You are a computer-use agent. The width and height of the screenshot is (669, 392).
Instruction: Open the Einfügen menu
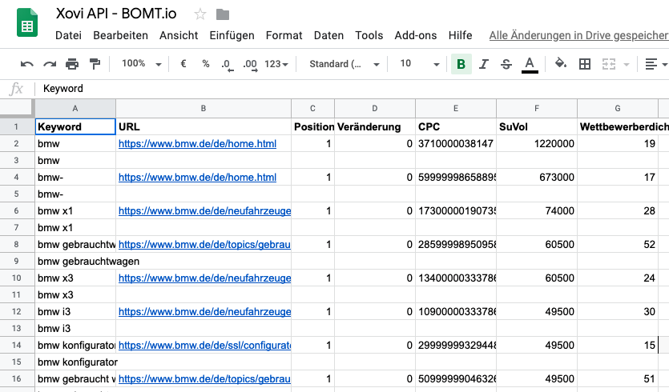coord(232,35)
